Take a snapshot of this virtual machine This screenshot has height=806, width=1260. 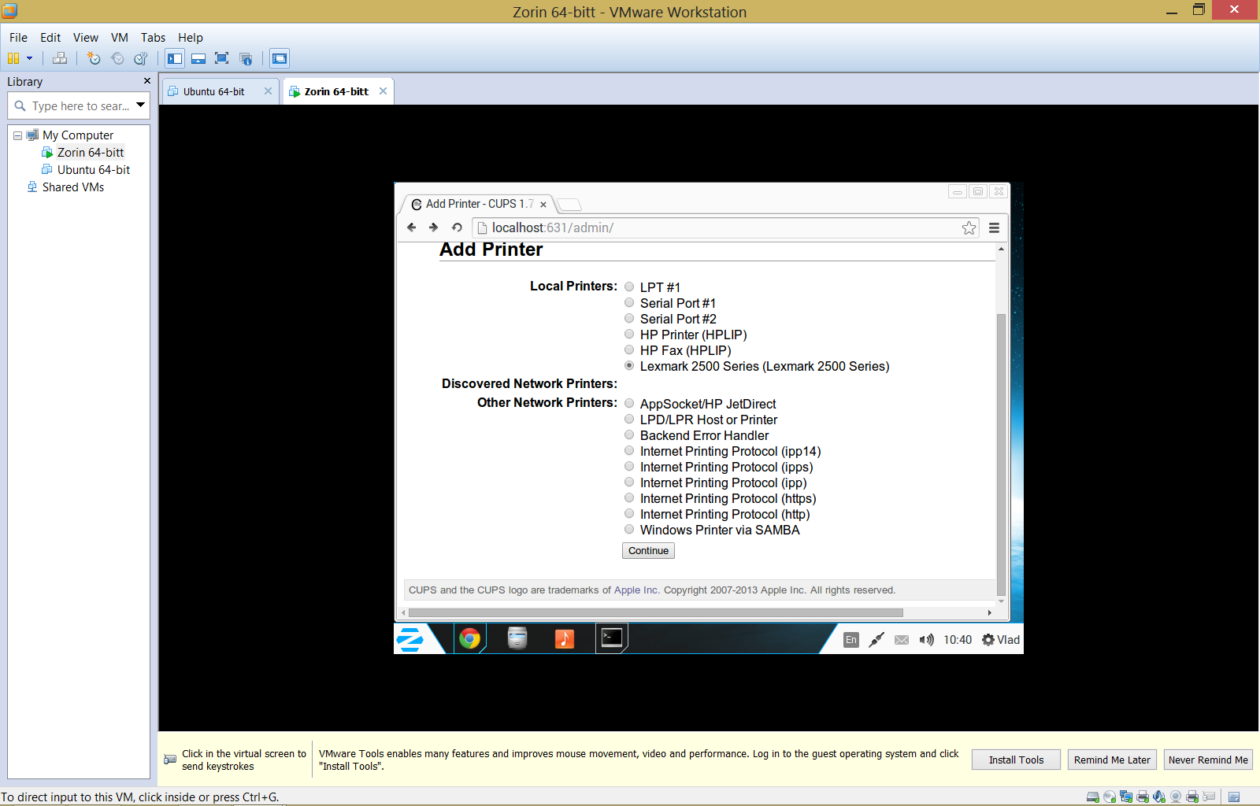(94, 58)
